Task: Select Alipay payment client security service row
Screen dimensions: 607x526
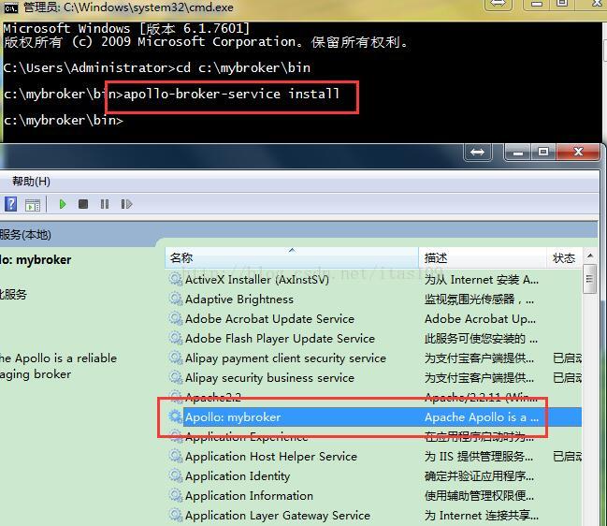Action: tap(375, 358)
